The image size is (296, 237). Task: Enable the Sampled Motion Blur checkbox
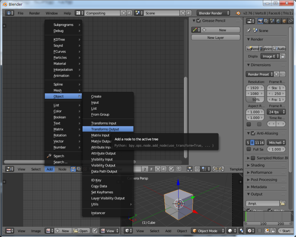[x=253, y=158]
